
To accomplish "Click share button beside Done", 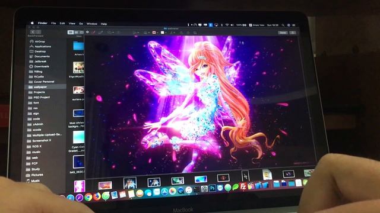I will click(293, 33).
